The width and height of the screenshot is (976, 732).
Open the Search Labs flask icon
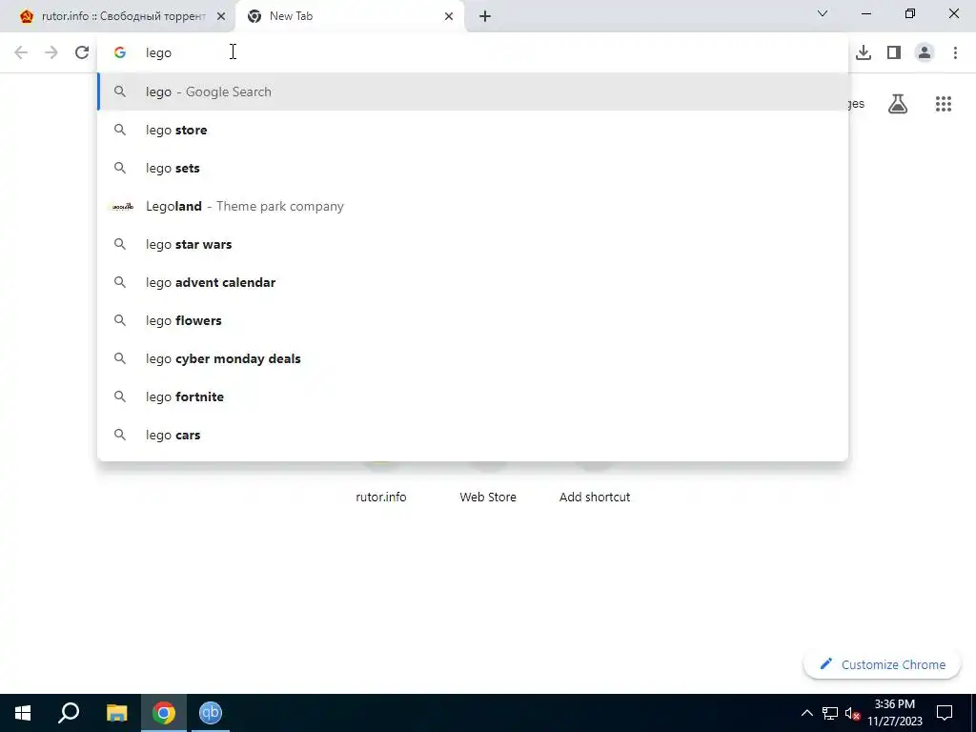coord(898,104)
